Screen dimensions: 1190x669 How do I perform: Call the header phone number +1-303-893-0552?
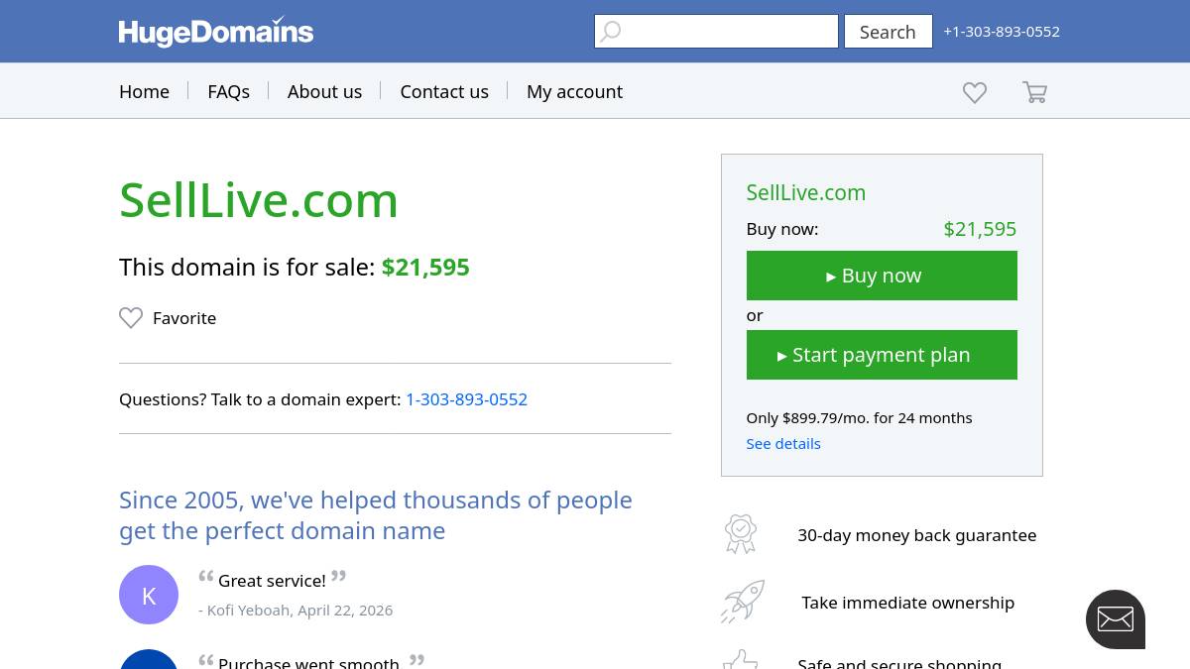[1002, 32]
